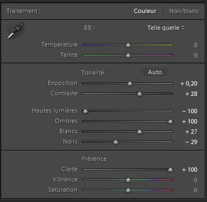Click the Auto tonality button
The image size is (207, 202).
tap(155, 72)
